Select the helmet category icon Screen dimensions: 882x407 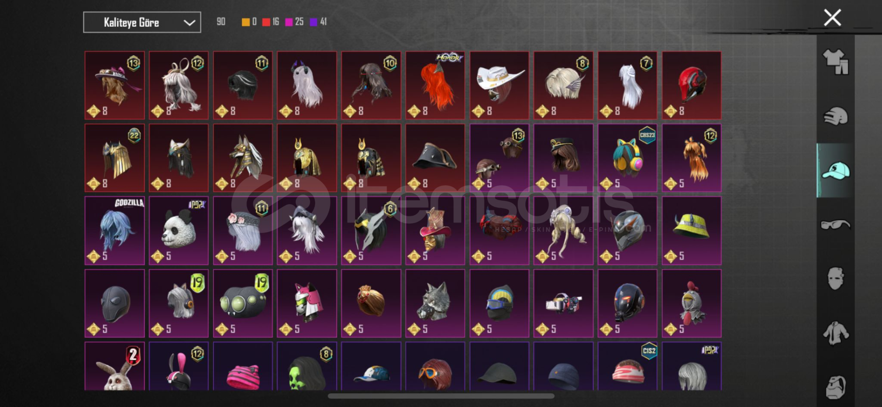pyautogui.click(x=836, y=116)
